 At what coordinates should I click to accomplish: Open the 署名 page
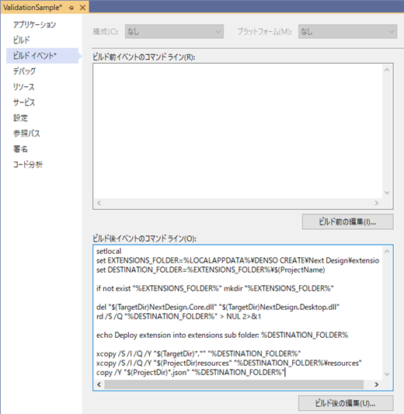pos(21,149)
